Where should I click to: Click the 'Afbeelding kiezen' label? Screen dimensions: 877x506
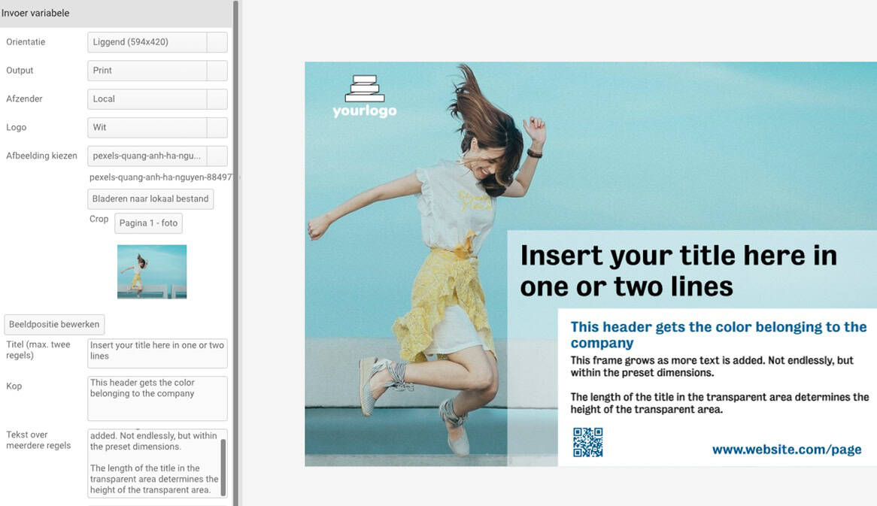point(41,156)
